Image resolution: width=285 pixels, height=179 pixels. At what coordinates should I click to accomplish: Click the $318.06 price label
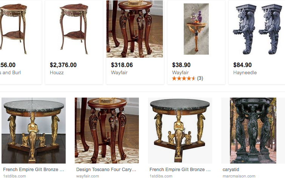coord(122,65)
